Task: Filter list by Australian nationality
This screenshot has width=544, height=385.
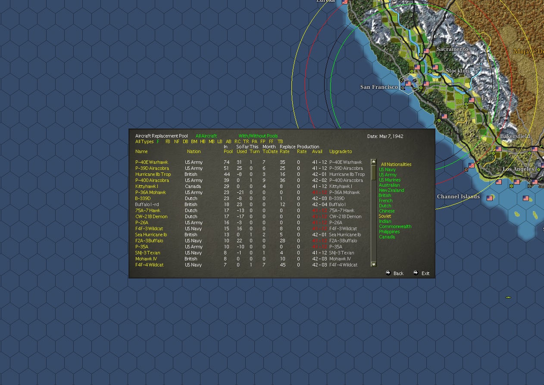Action: (389, 185)
